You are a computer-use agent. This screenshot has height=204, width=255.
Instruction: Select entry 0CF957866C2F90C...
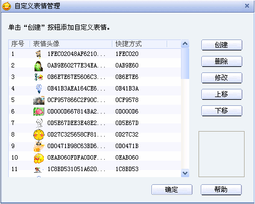(76, 100)
